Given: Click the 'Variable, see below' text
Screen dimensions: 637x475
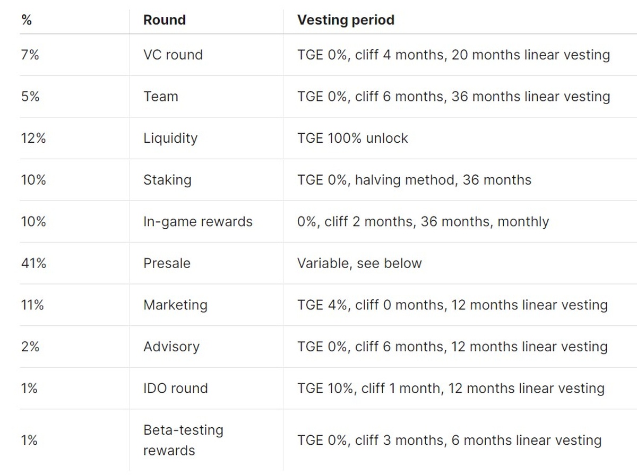Looking at the screenshot, I should [x=359, y=263].
